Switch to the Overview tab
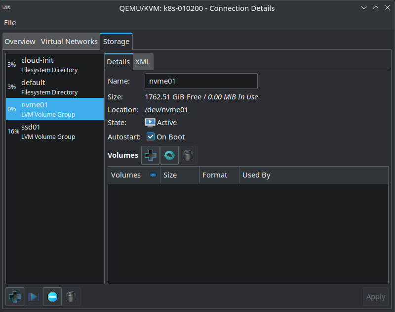This screenshot has width=395, height=312. (20, 42)
